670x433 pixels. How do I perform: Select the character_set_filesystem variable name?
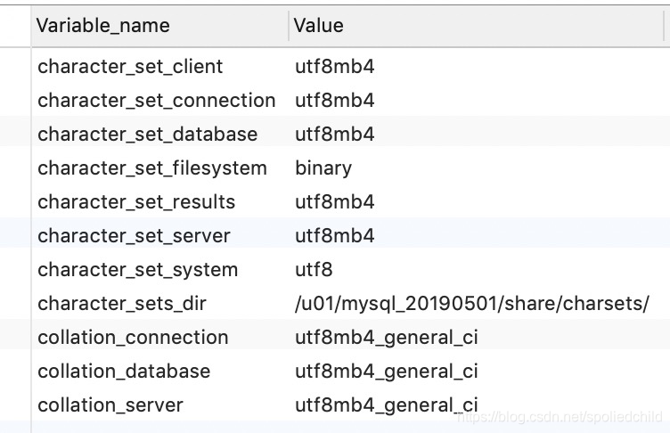pos(151,168)
